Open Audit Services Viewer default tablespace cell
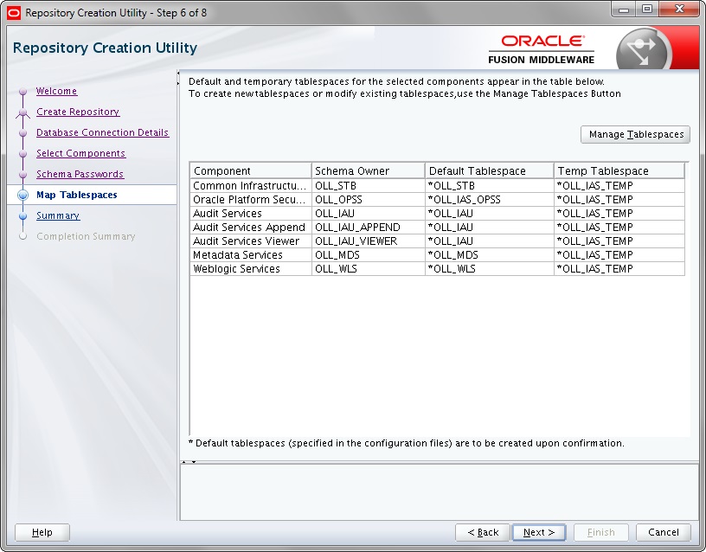The image size is (706, 552). [x=490, y=241]
